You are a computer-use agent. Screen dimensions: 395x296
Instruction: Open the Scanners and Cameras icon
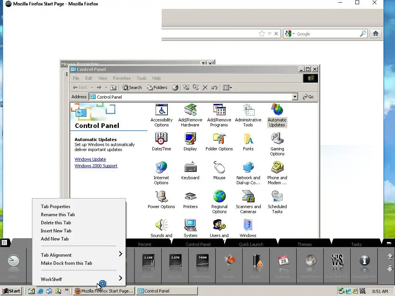point(248,202)
